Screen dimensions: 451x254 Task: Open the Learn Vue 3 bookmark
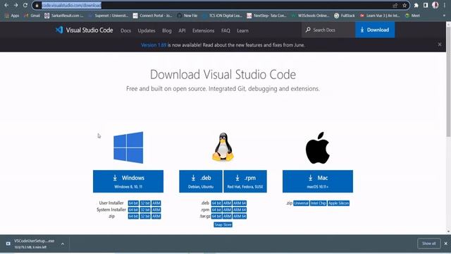pos(380,16)
